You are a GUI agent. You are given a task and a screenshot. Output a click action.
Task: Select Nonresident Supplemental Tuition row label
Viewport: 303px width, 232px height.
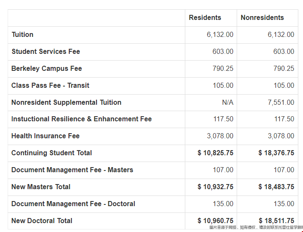point(66,103)
